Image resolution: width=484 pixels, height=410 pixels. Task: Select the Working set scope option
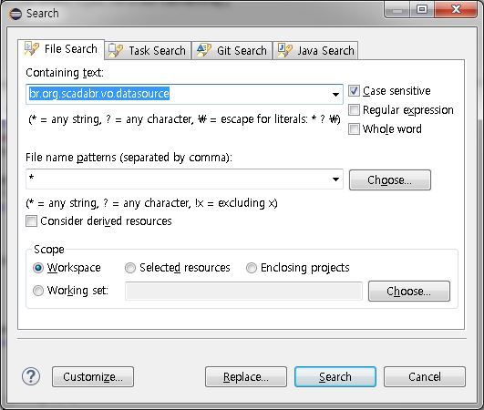pyautogui.click(x=38, y=291)
